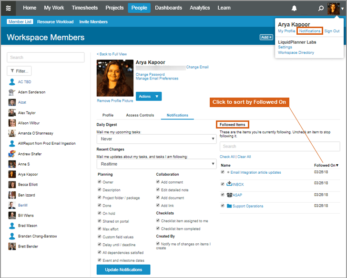
Task: Toggle the Add comment checkbox
Action: coord(158,182)
